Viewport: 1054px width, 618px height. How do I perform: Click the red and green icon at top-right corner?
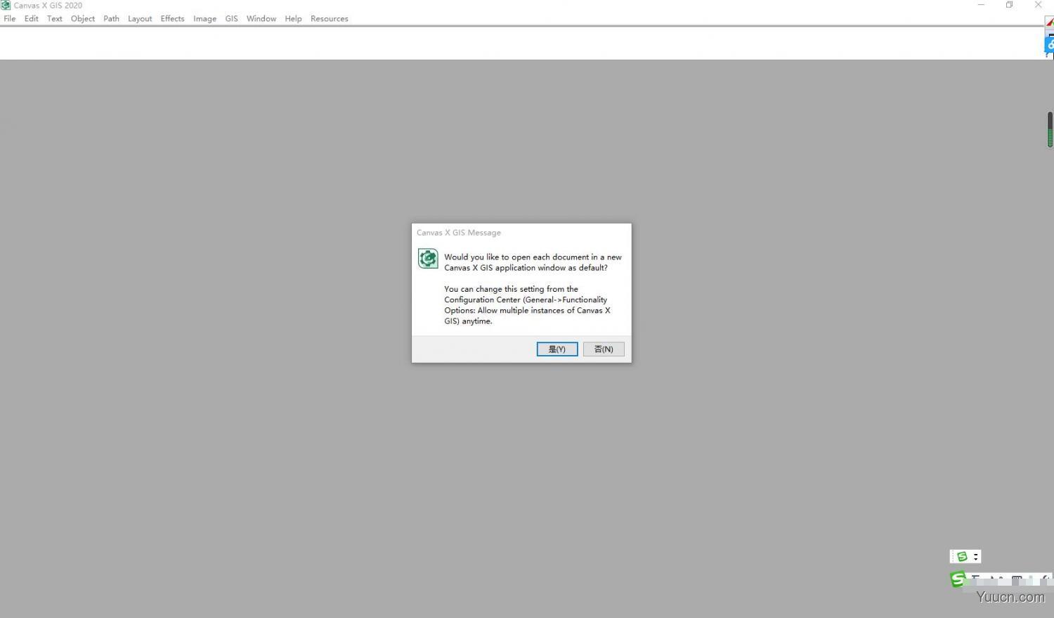pyautogui.click(x=1050, y=22)
